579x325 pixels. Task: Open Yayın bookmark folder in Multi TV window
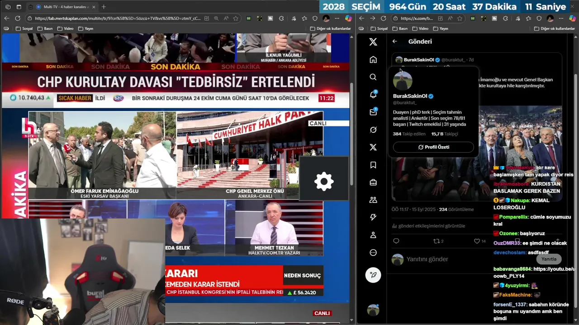pos(85,28)
